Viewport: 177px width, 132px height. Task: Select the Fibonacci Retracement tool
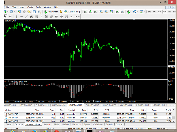[36, 17]
